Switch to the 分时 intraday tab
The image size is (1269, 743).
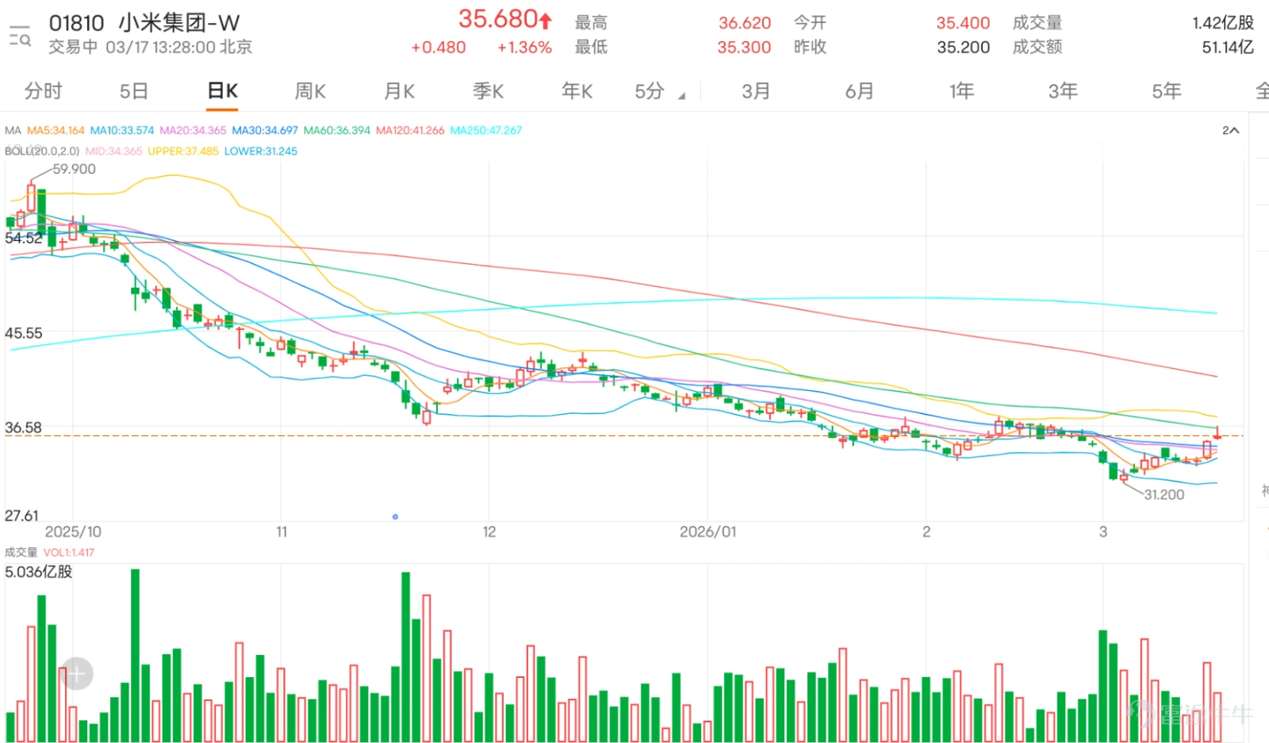tap(43, 91)
